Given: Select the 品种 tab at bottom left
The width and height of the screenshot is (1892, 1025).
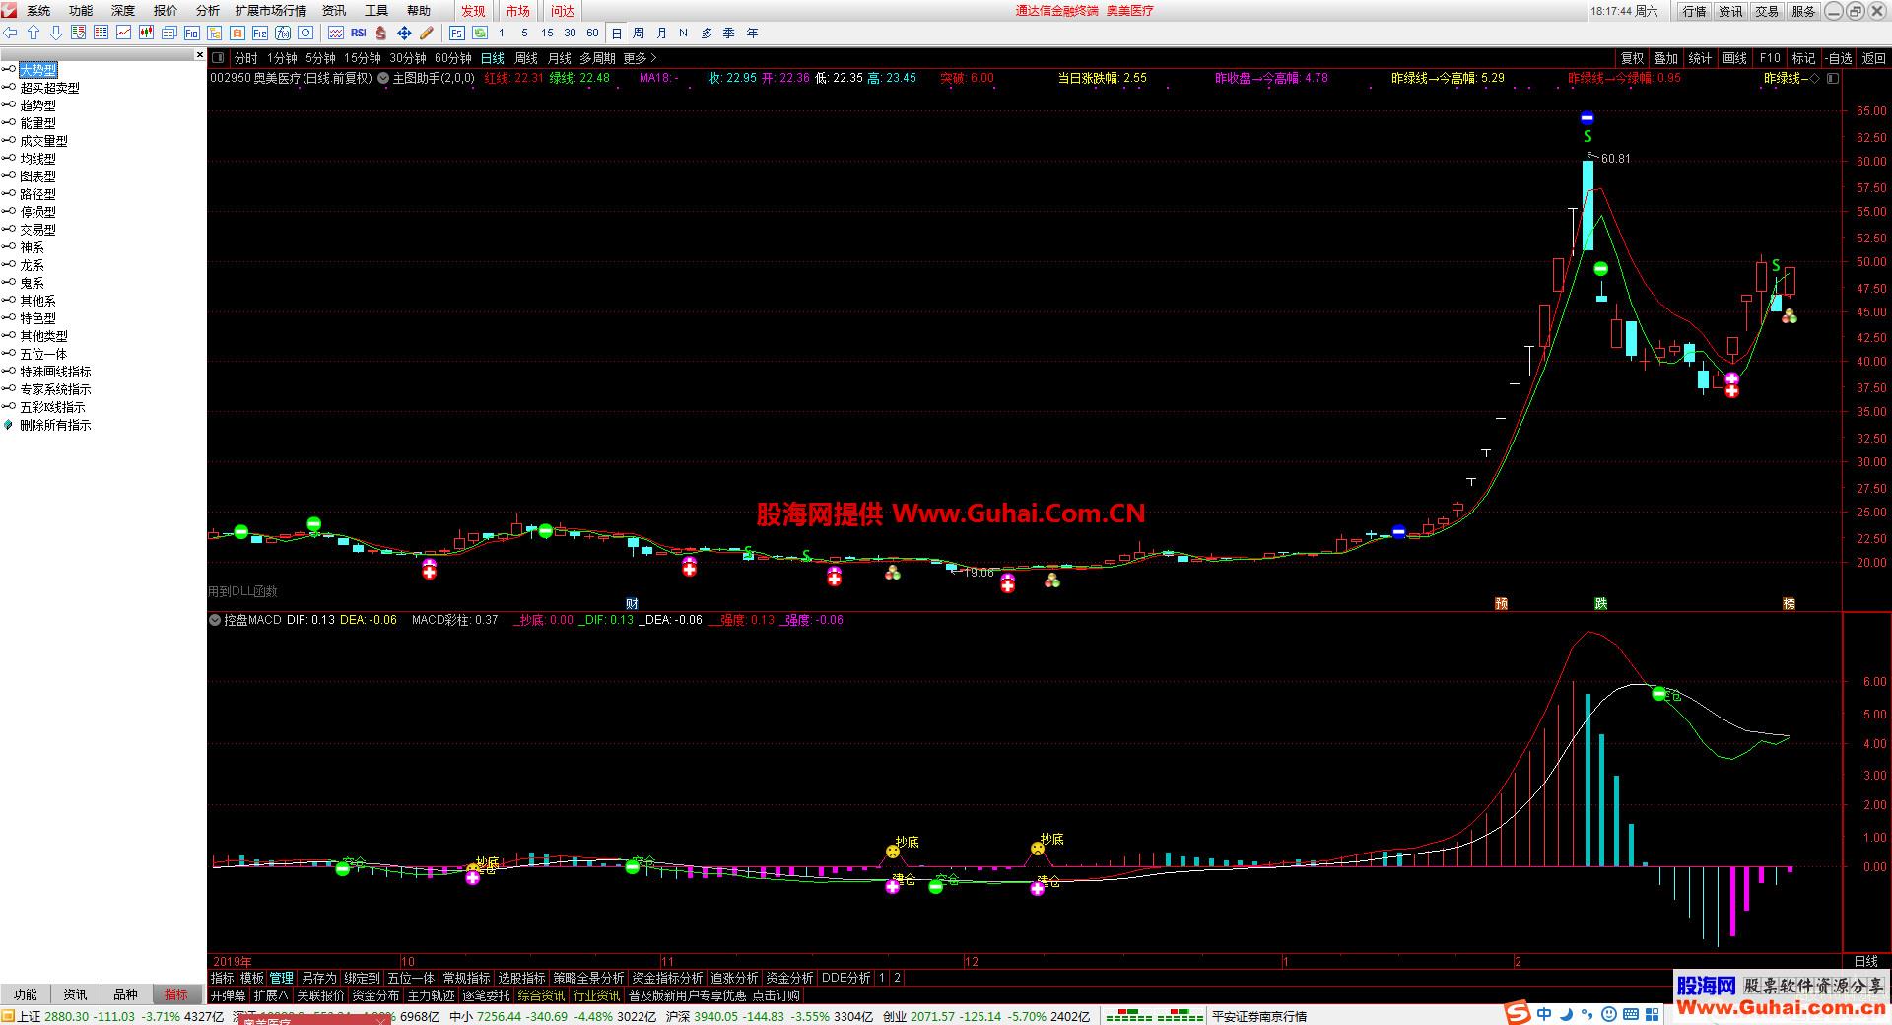Looking at the screenshot, I should (x=126, y=994).
